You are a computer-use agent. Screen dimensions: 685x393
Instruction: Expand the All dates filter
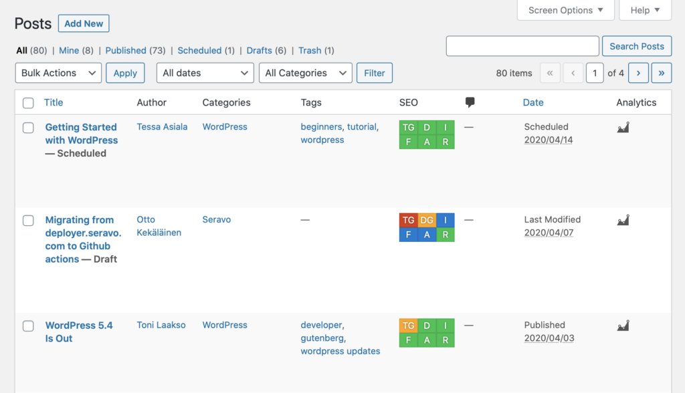pos(205,73)
